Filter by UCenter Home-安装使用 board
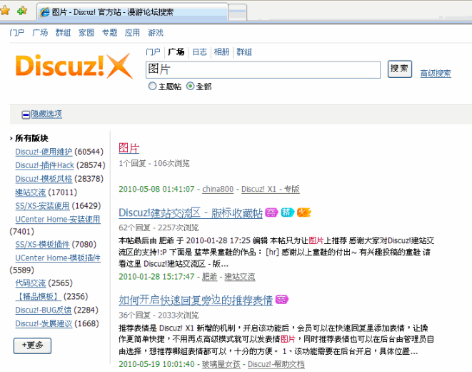Viewport: 472px width, 372px height. tap(58, 219)
